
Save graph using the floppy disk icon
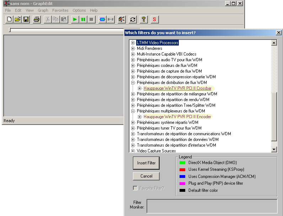26,19
